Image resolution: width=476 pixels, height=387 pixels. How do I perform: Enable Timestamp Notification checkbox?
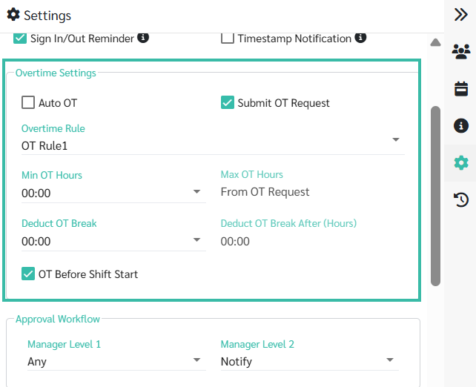(228, 39)
